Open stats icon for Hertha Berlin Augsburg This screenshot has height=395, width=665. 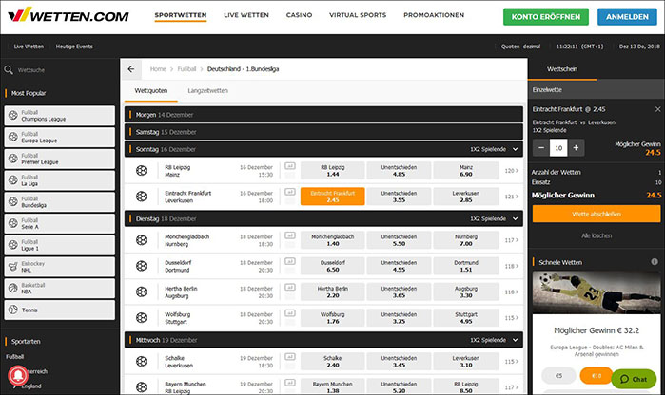tap(290, 287)
